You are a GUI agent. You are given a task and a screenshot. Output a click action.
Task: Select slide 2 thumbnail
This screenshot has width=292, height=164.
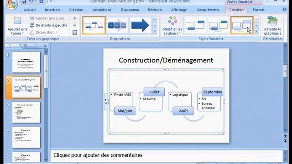point(26,87)
